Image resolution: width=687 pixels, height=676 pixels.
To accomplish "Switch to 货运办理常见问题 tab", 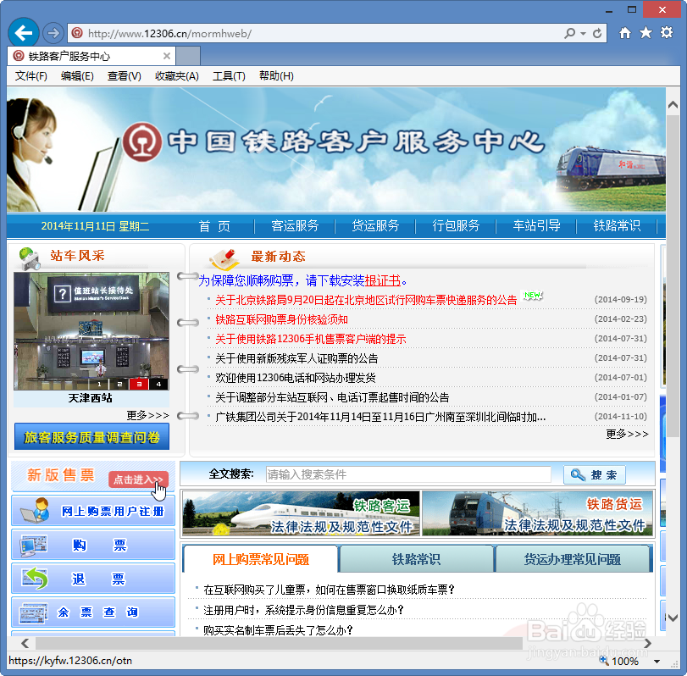I will [x=573, y=559].
